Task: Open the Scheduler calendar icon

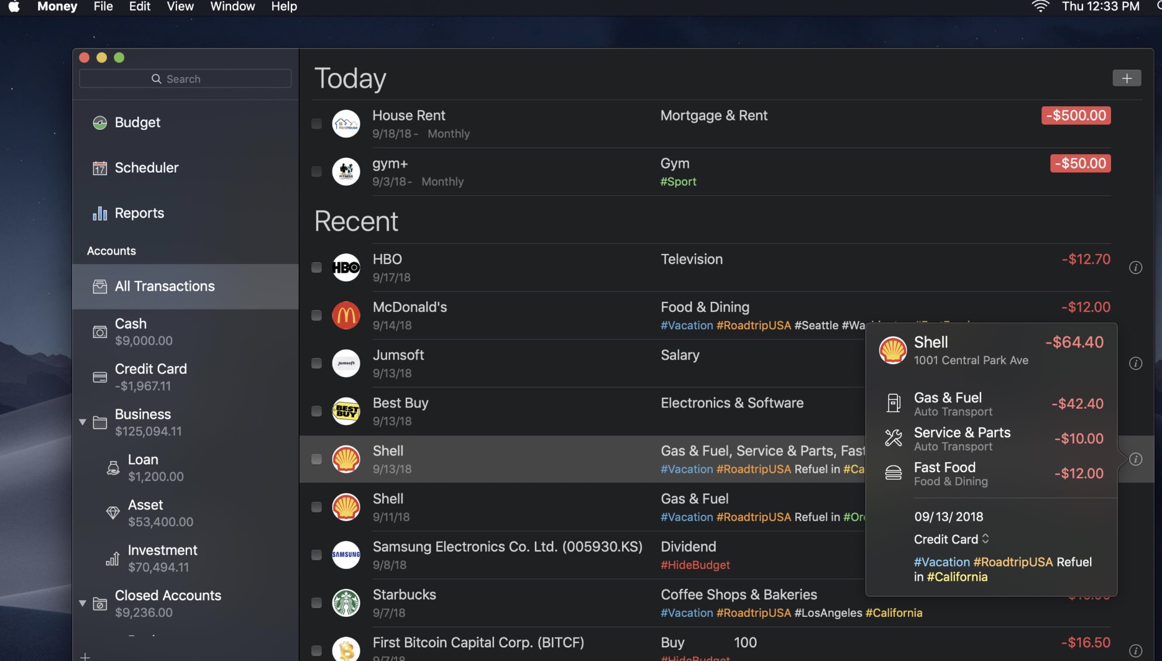Action: 99,168
